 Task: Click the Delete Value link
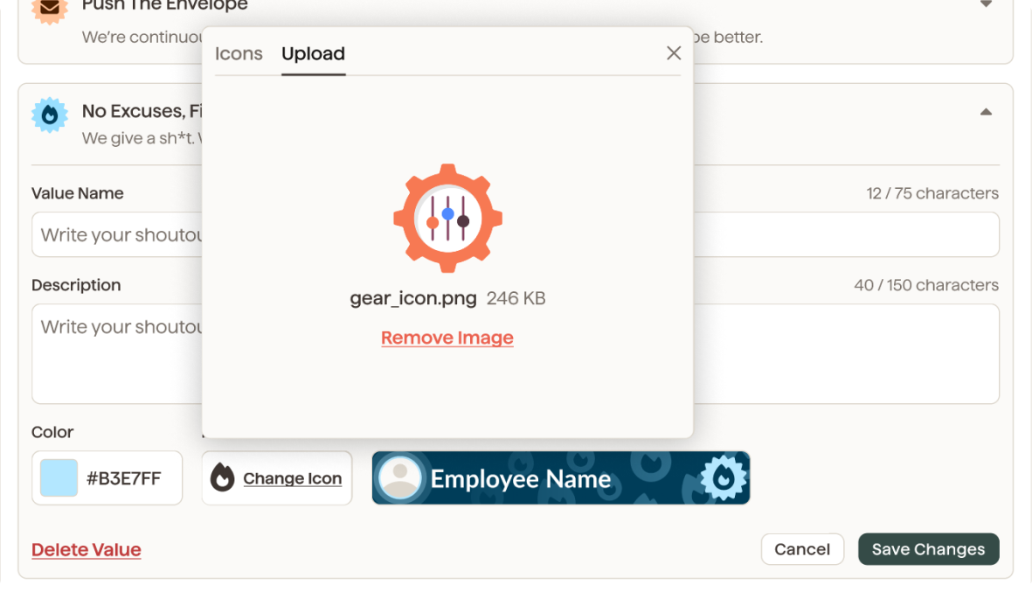coord(87,550)
